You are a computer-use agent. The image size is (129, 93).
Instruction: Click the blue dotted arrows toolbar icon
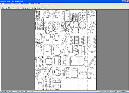(4, 8)
